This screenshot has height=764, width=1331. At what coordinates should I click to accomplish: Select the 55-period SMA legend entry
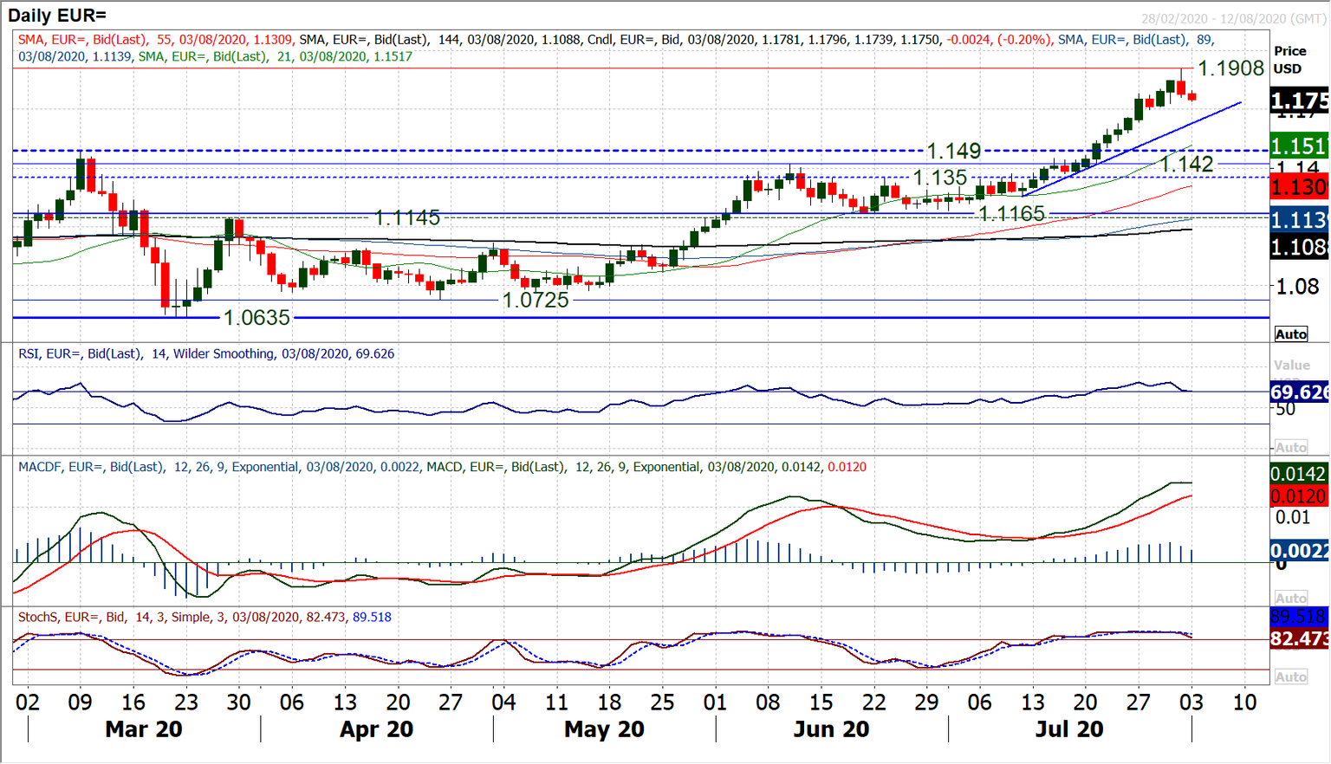(x=95, y=39)
